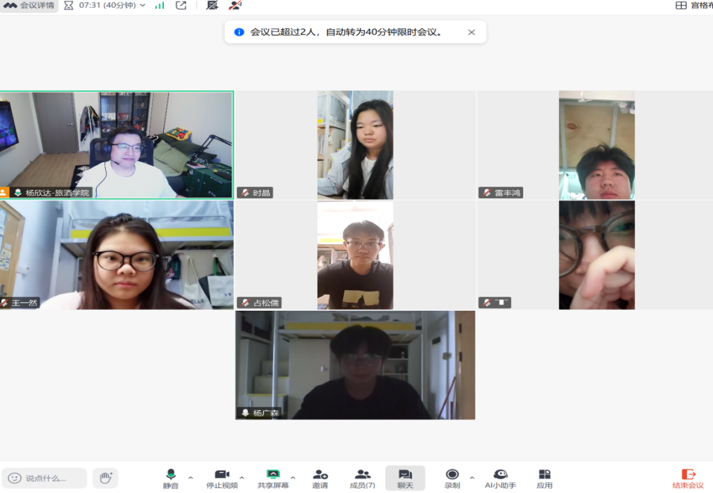Select 杨广森's video thumbnail
The height and width of the screenshot is (493, 713).
tap(355, 365)
